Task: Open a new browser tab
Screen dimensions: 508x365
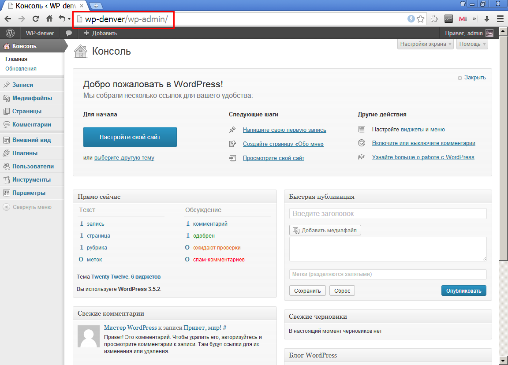Action: tap(96, 5)
